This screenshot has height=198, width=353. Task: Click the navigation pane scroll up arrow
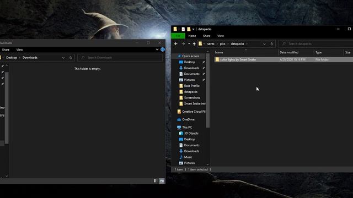[x=207, y=52]
